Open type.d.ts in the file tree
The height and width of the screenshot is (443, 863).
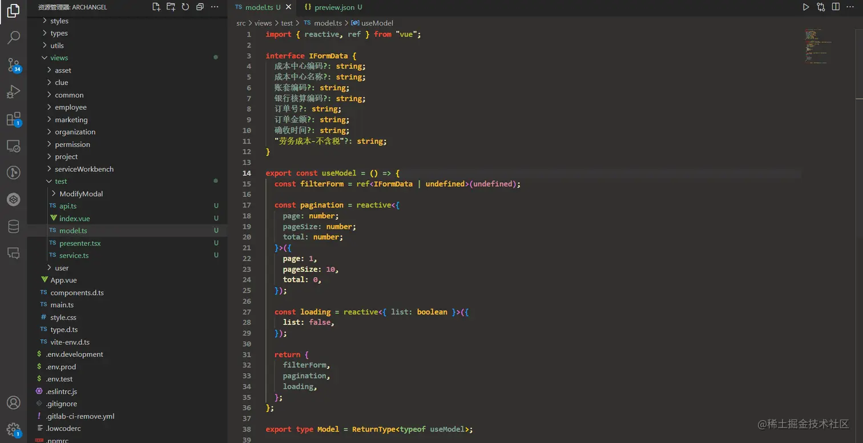pos(127,330)
